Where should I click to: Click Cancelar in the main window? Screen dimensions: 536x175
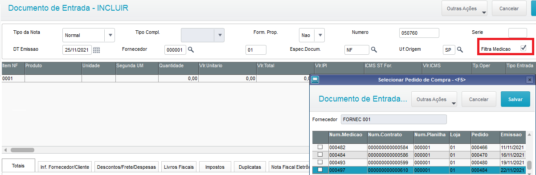(x=509, y=8)
